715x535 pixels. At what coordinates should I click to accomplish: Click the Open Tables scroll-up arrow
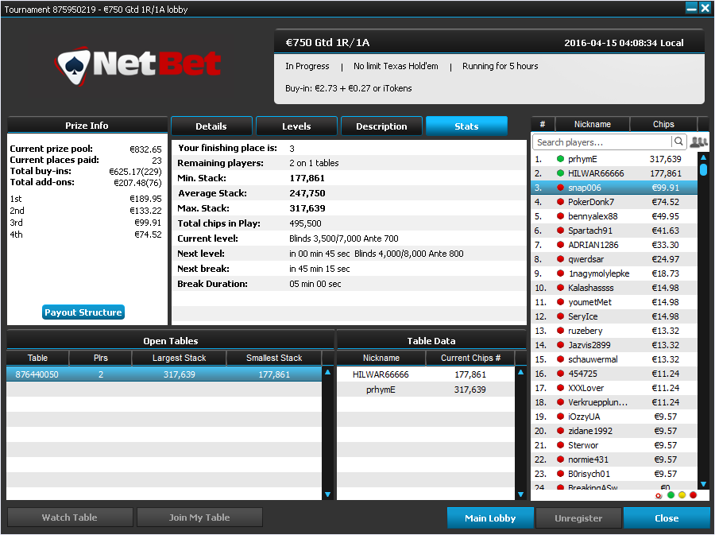pyautogui.click(x=327, y=372)
